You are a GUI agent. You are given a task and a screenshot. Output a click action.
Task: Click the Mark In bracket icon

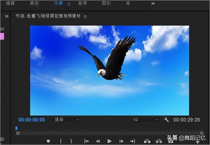coord(61,141)
